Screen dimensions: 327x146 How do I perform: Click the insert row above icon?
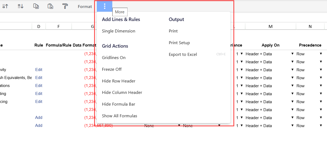[5, 6]
